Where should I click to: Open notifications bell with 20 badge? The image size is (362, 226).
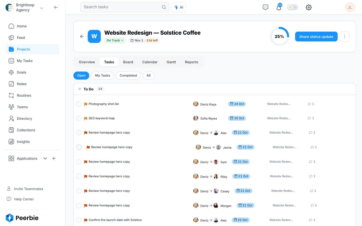click(x=279, y=7)
